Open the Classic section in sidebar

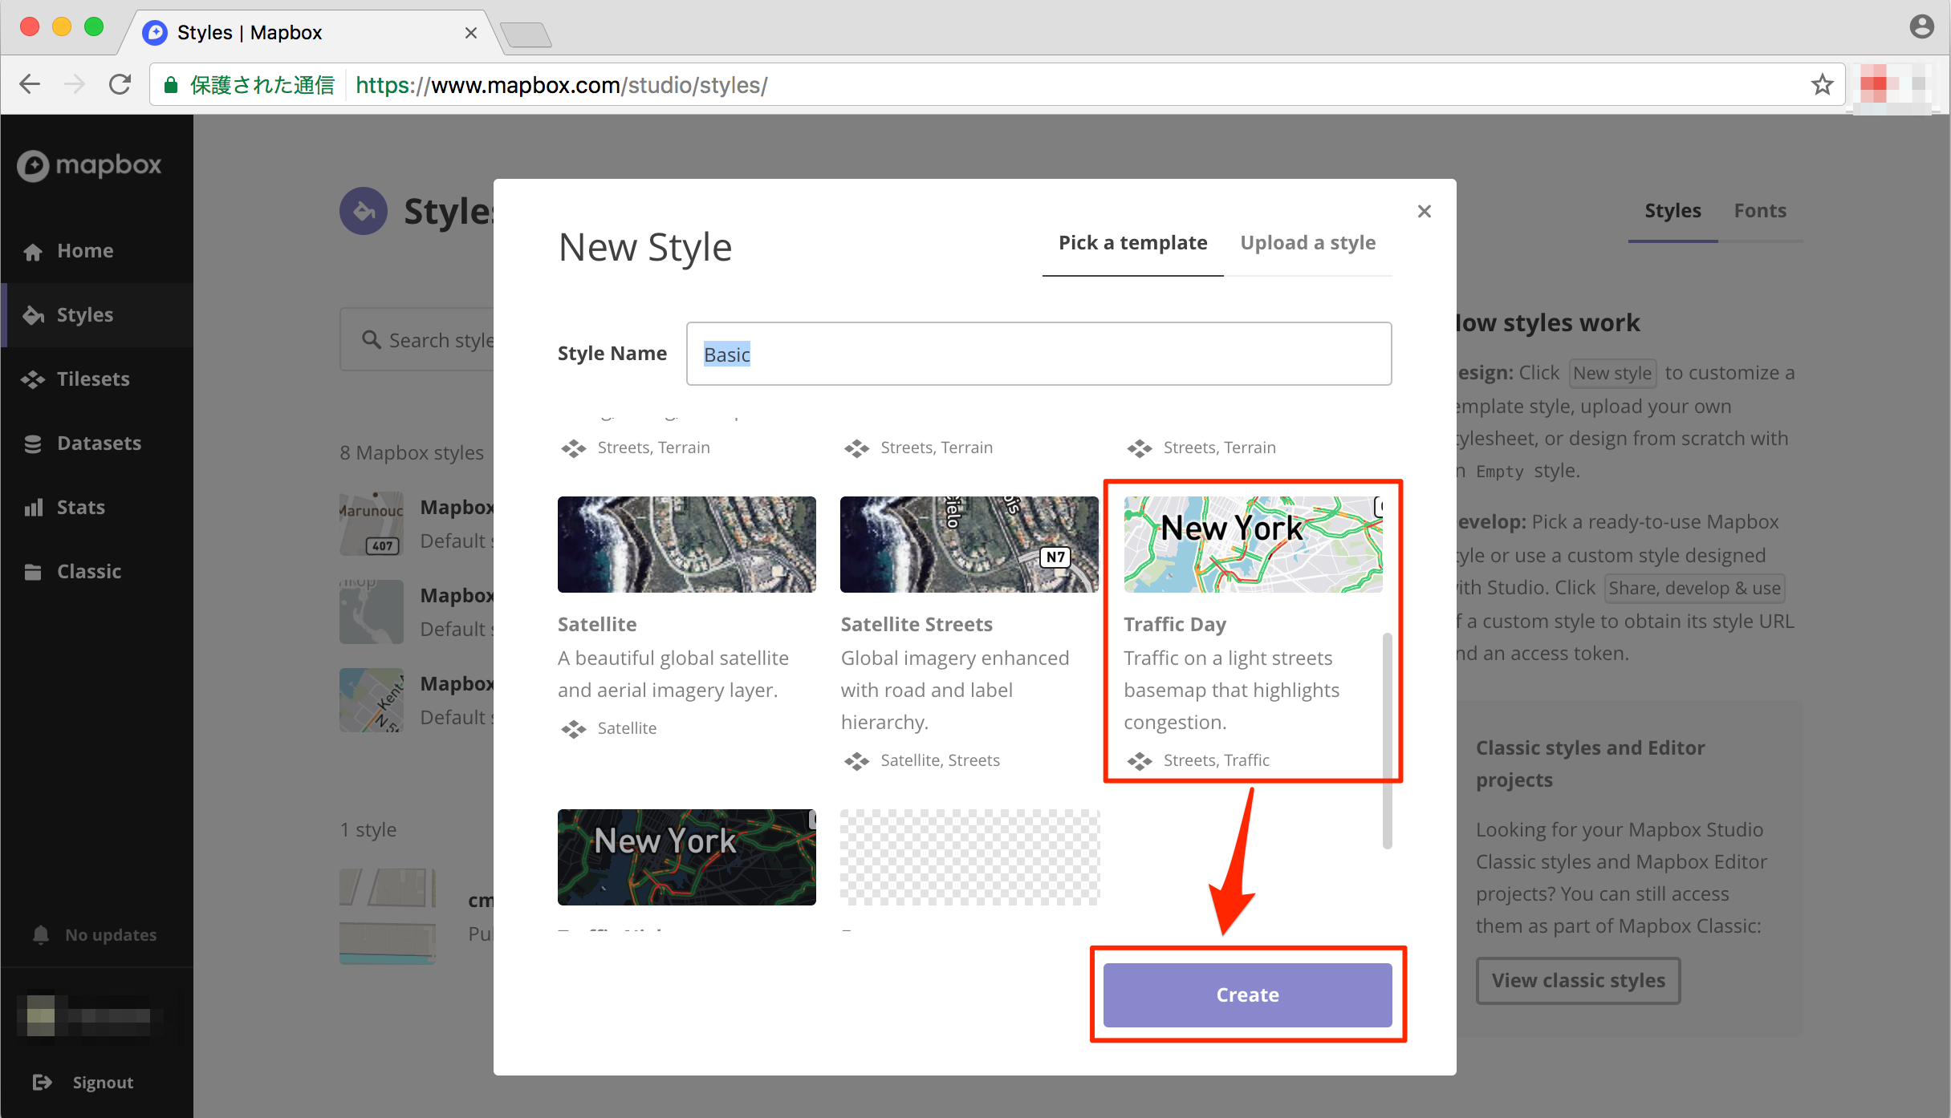(88, 572)
